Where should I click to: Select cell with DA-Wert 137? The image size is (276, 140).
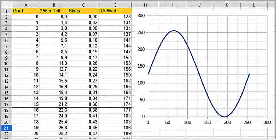pos(115,34)
